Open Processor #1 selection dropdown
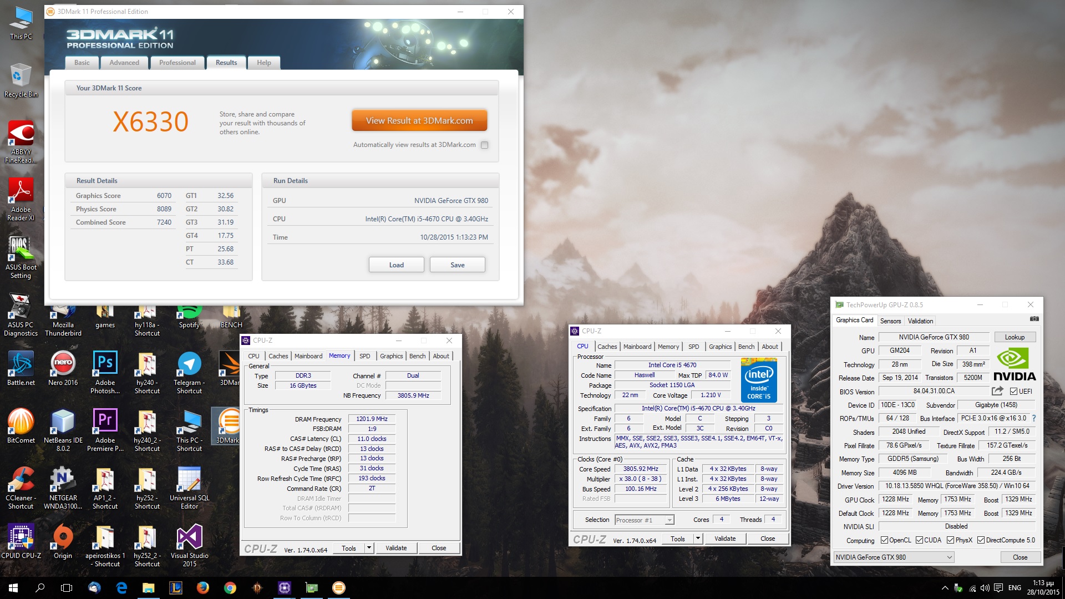The width and height of the screenshot is (1065, 599). click(x=645, y=520)
